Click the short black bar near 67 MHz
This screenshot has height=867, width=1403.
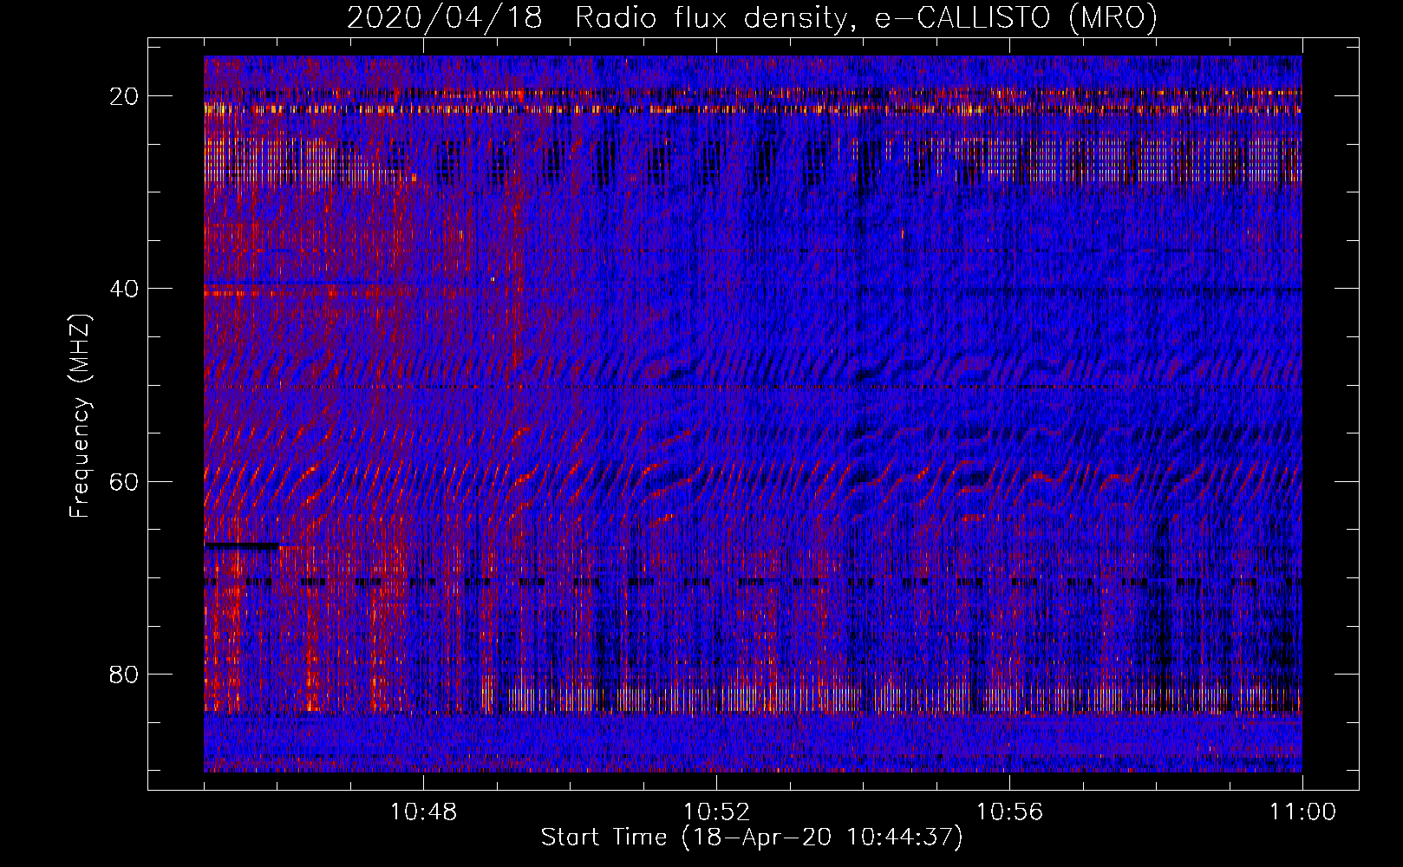coord(242,546)
